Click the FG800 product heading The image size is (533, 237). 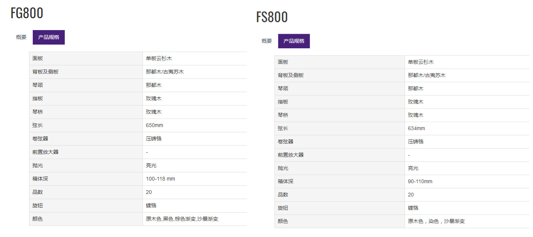27,13
